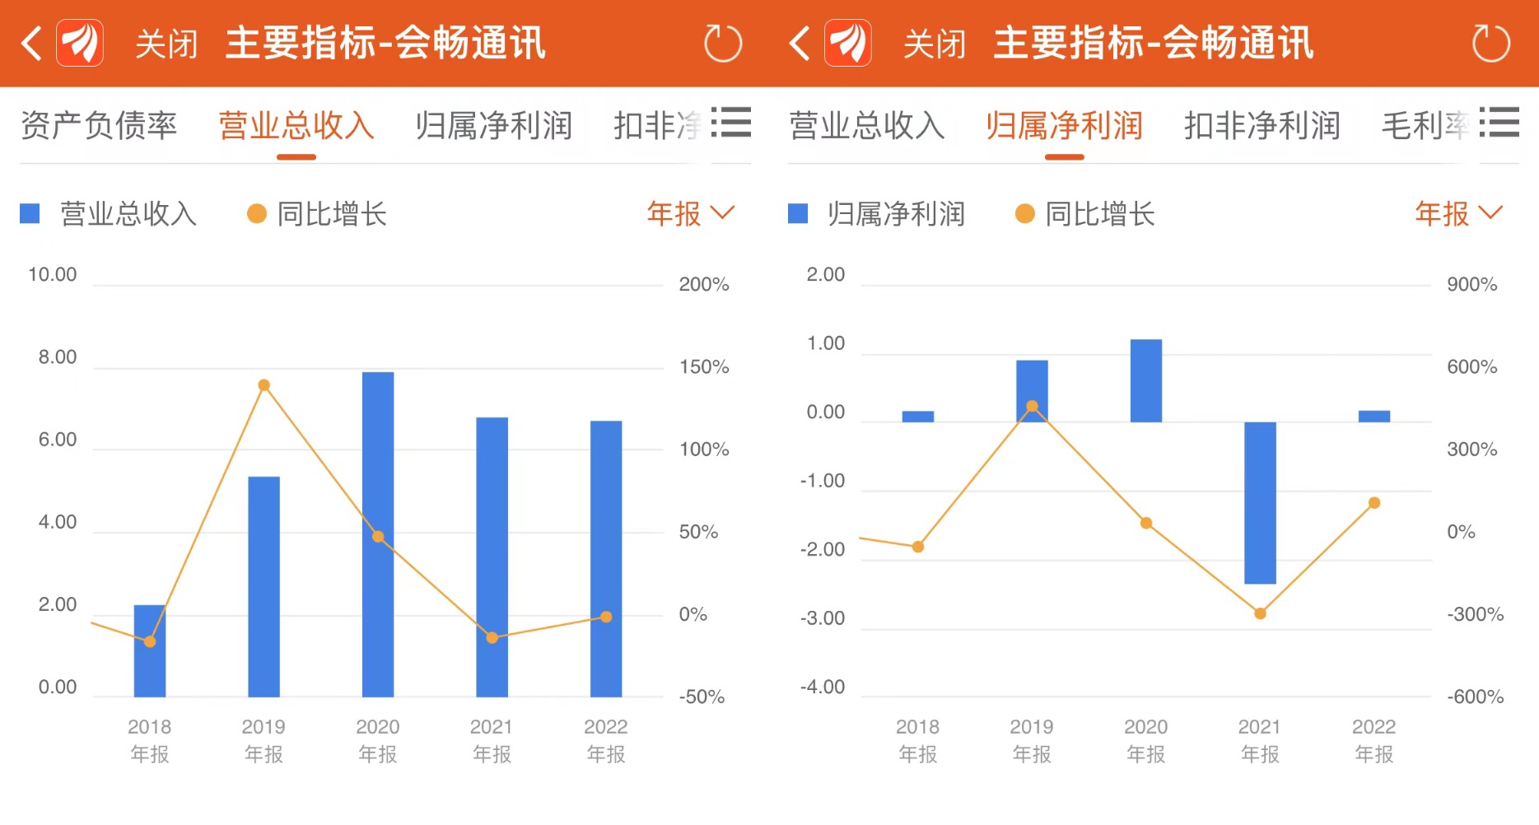This screenshot has width=1539, height=825.
Task: Switch to the 资产负债率 tab
Action: pos(99,125)
